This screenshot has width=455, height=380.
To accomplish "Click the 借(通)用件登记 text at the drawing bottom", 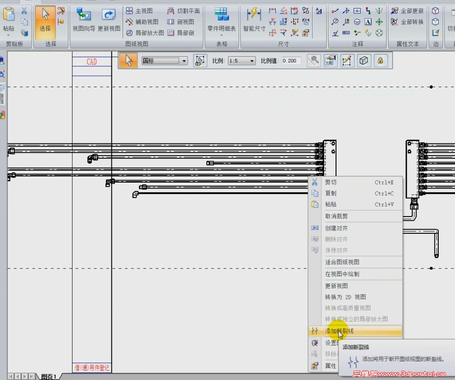I will (x=92, y=368).
